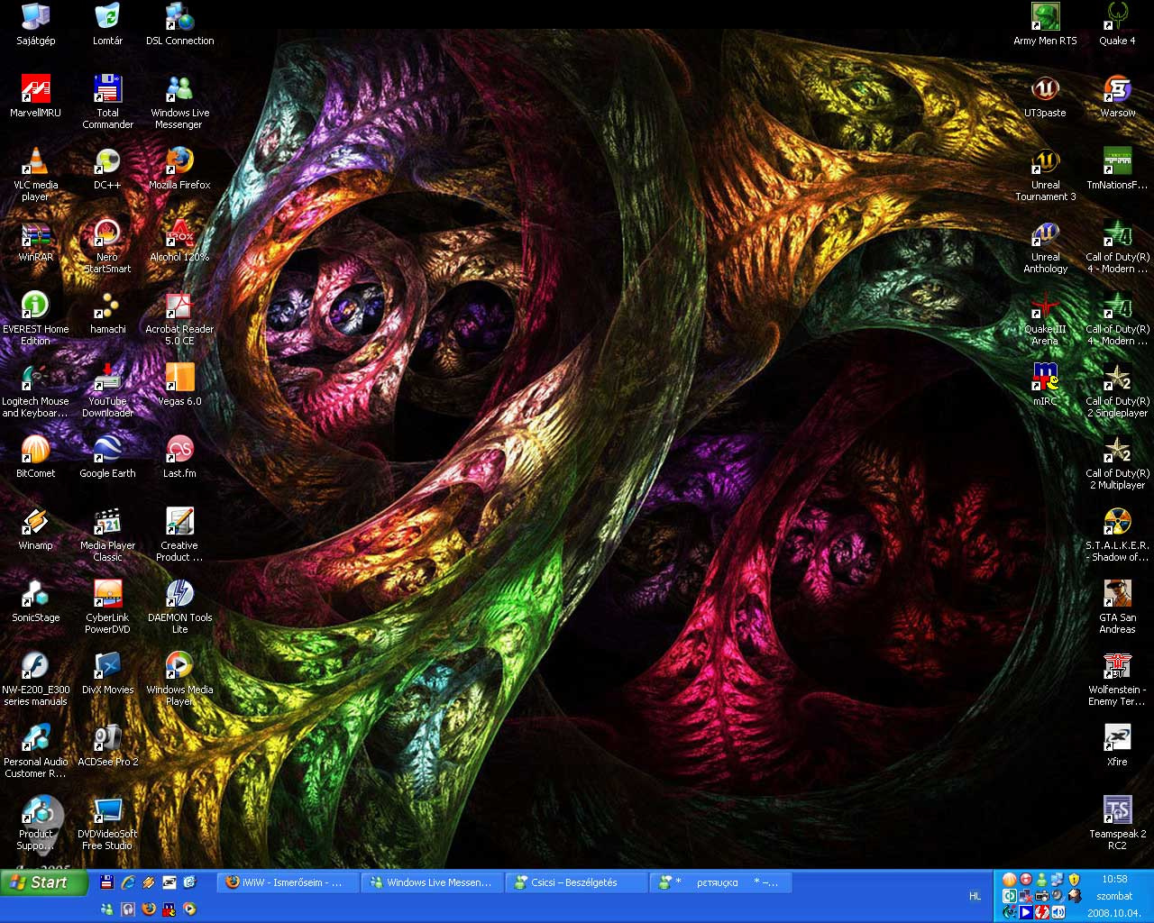The height and width of the screenshot is (923, 1154).
Task: Launch VLC media player from the desktop
Action: click(x=36, y=174)
